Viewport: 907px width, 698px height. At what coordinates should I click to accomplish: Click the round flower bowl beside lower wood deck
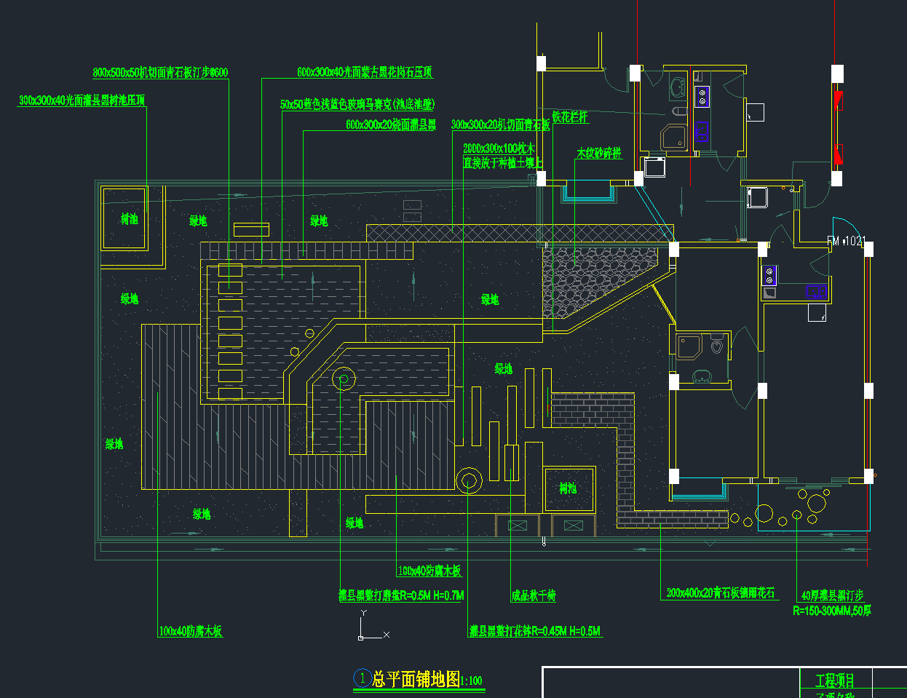pos(468,481)
